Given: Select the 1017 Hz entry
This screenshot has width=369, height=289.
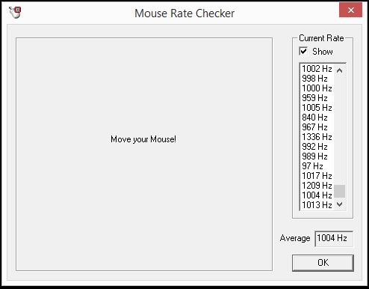Looking at the screenshot, I should 317,176.
